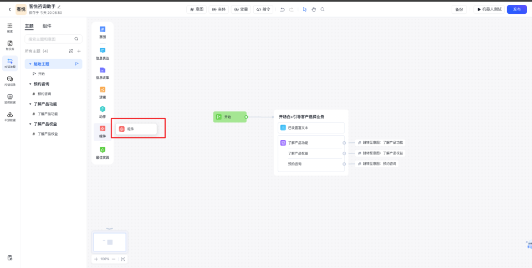Click the 搜索主题和意图 search field
The width and height of the screenshot is (532, 268).
click(50, 39)
